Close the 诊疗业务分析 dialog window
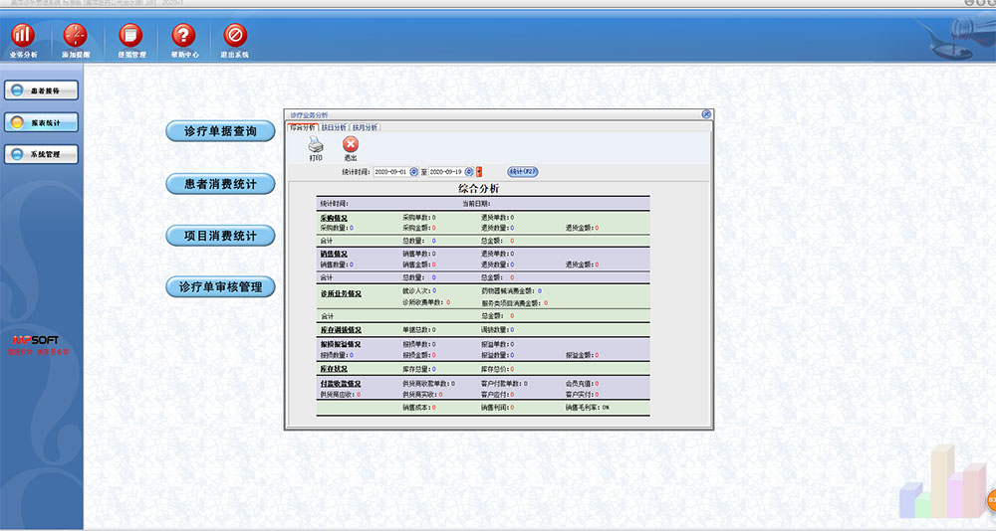The width and height of the screenshot is (996, 531). point(706,114)
